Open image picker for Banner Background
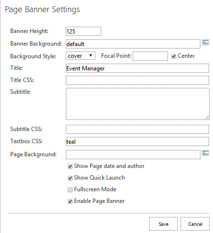Image resolution: width=213 pixels, height=233 pixels. point(205,42)
